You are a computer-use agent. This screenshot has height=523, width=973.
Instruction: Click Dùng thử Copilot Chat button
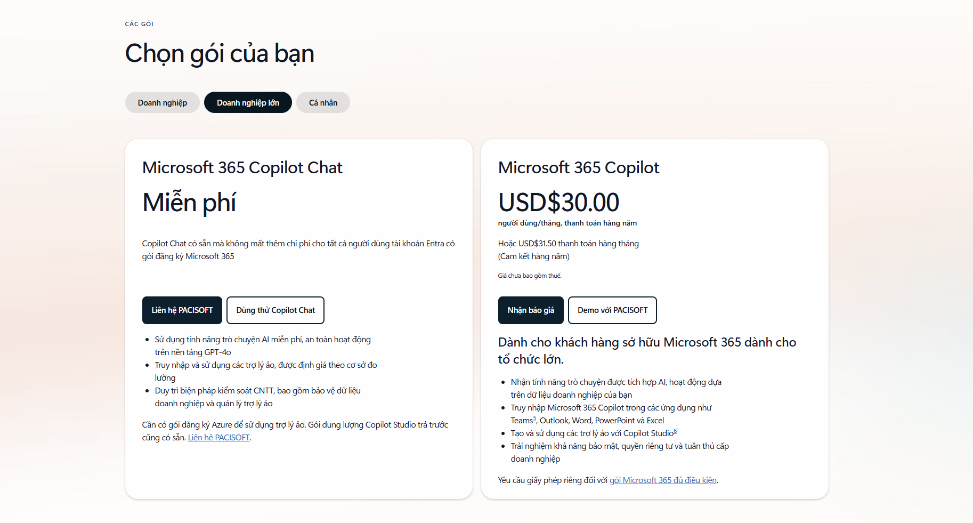[x=275, y=310]
